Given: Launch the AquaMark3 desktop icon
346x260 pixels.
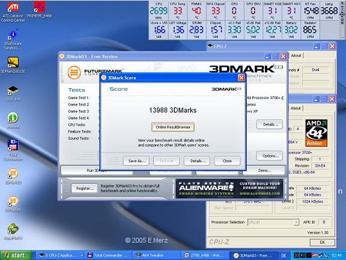Looking at the screenshot, I should pos(13,232).
